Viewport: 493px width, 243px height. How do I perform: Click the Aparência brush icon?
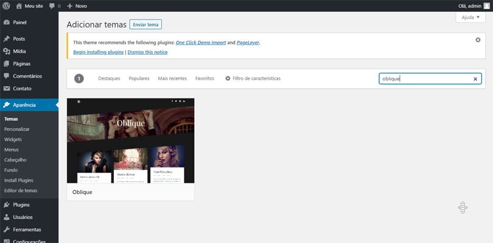click(6, 105)
